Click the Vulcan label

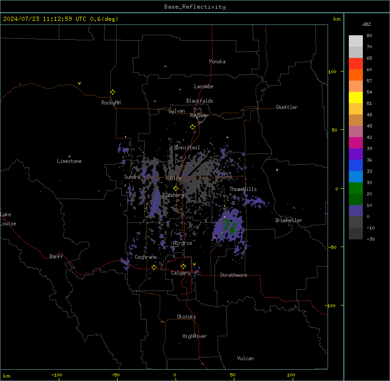coord(246,358)
